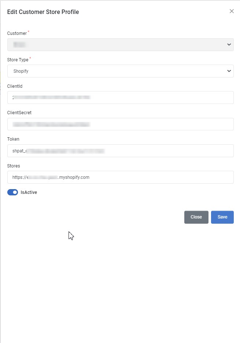This screenshot has width=240, height=343.
Task: Click the Edit Customer Store Profile title
Action: [43, 12]
